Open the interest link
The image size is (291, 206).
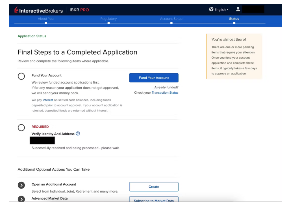pos(48,100)
